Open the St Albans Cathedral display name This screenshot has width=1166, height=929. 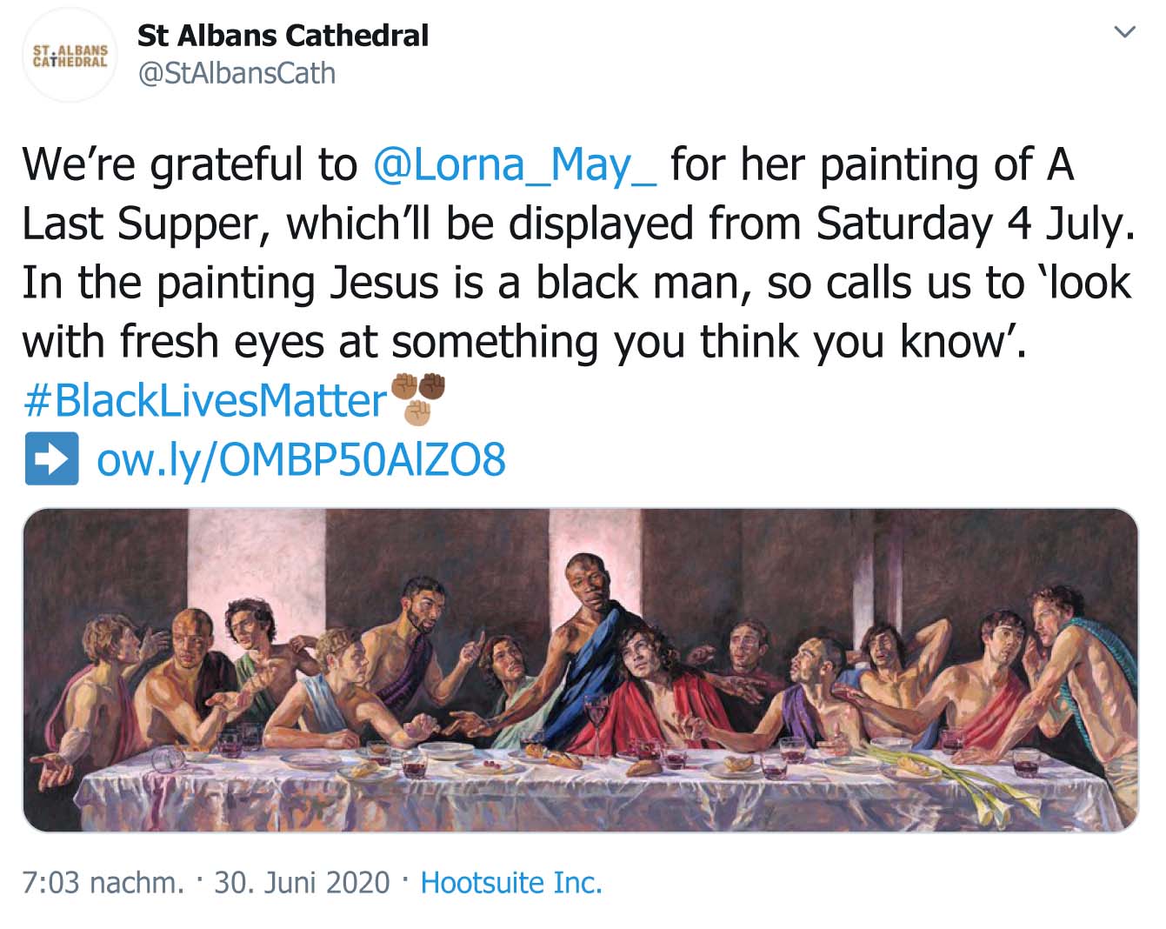click(x=283, y=36)
